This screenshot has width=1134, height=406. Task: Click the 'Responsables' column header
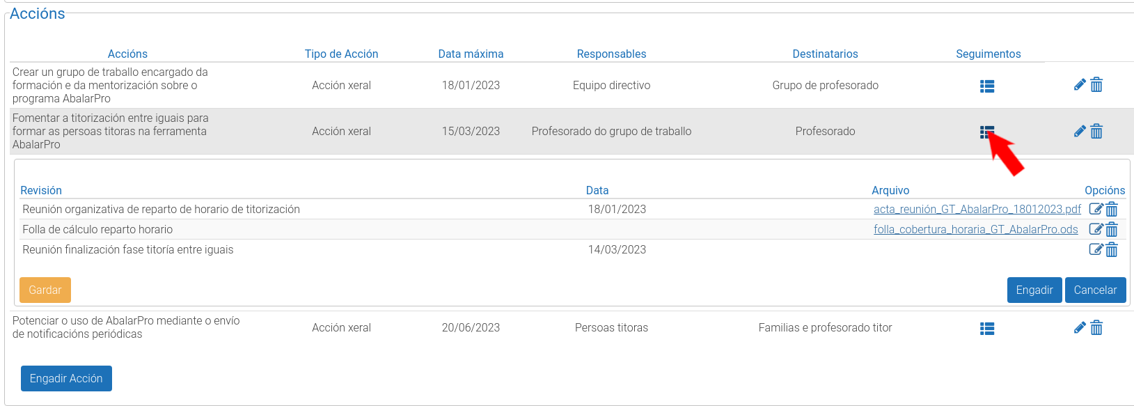[611, 54]
